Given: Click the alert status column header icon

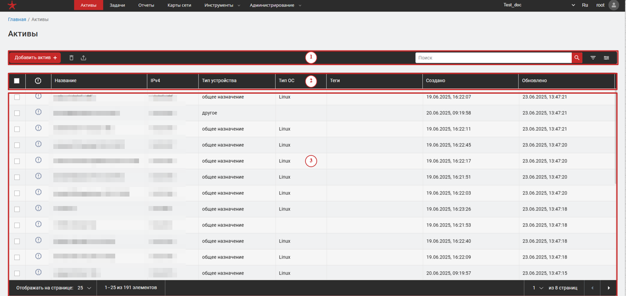Looking at the screenshot, I should (x=38, y=81).
